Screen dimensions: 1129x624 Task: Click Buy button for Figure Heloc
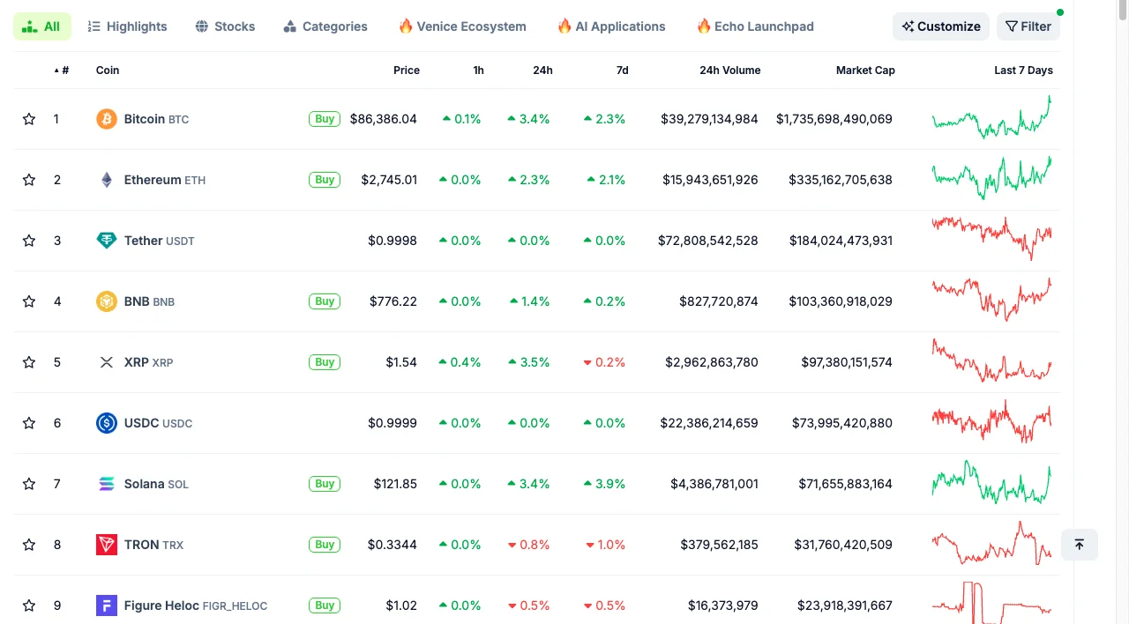click(325, 605)
